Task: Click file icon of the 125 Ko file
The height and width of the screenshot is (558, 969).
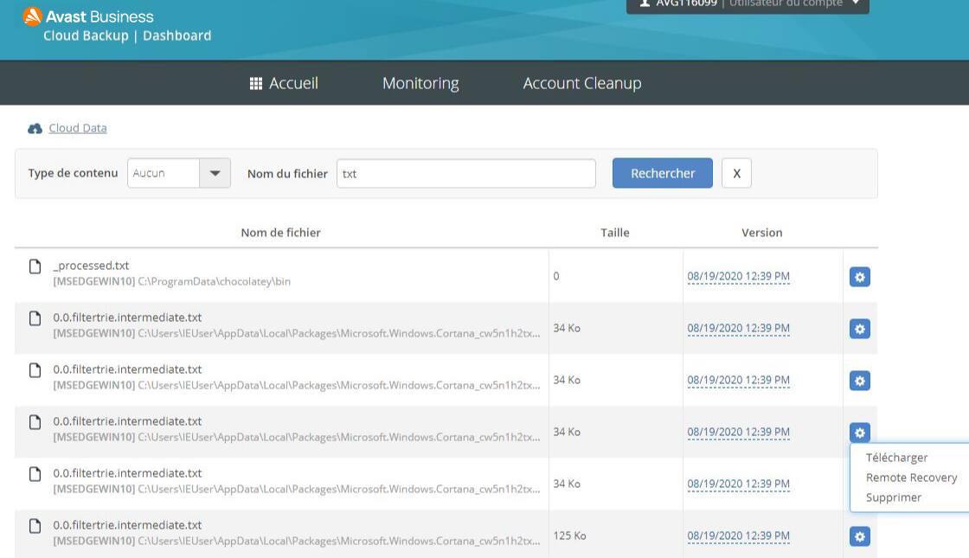Action: [x=35, y=526]
